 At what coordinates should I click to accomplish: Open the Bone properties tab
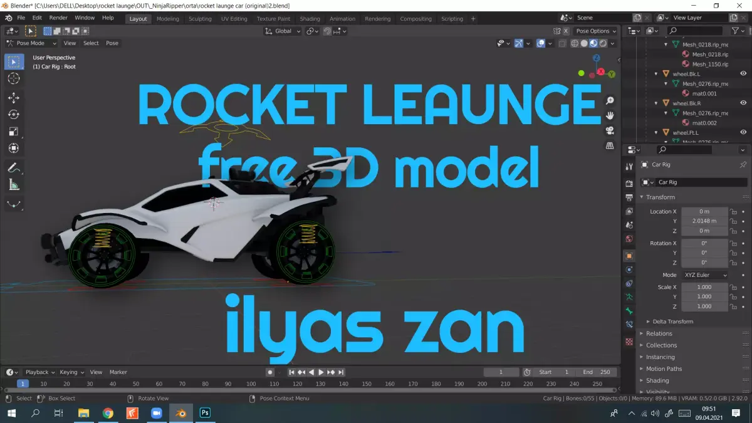[629, 311]
